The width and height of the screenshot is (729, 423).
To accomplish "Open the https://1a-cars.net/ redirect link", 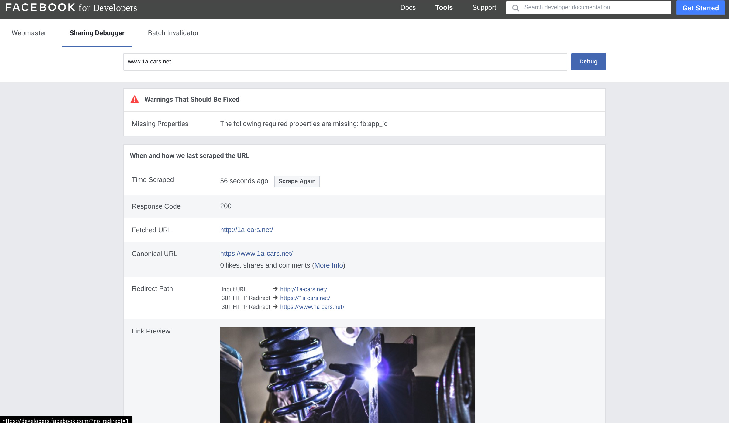I will pos(305,298).
